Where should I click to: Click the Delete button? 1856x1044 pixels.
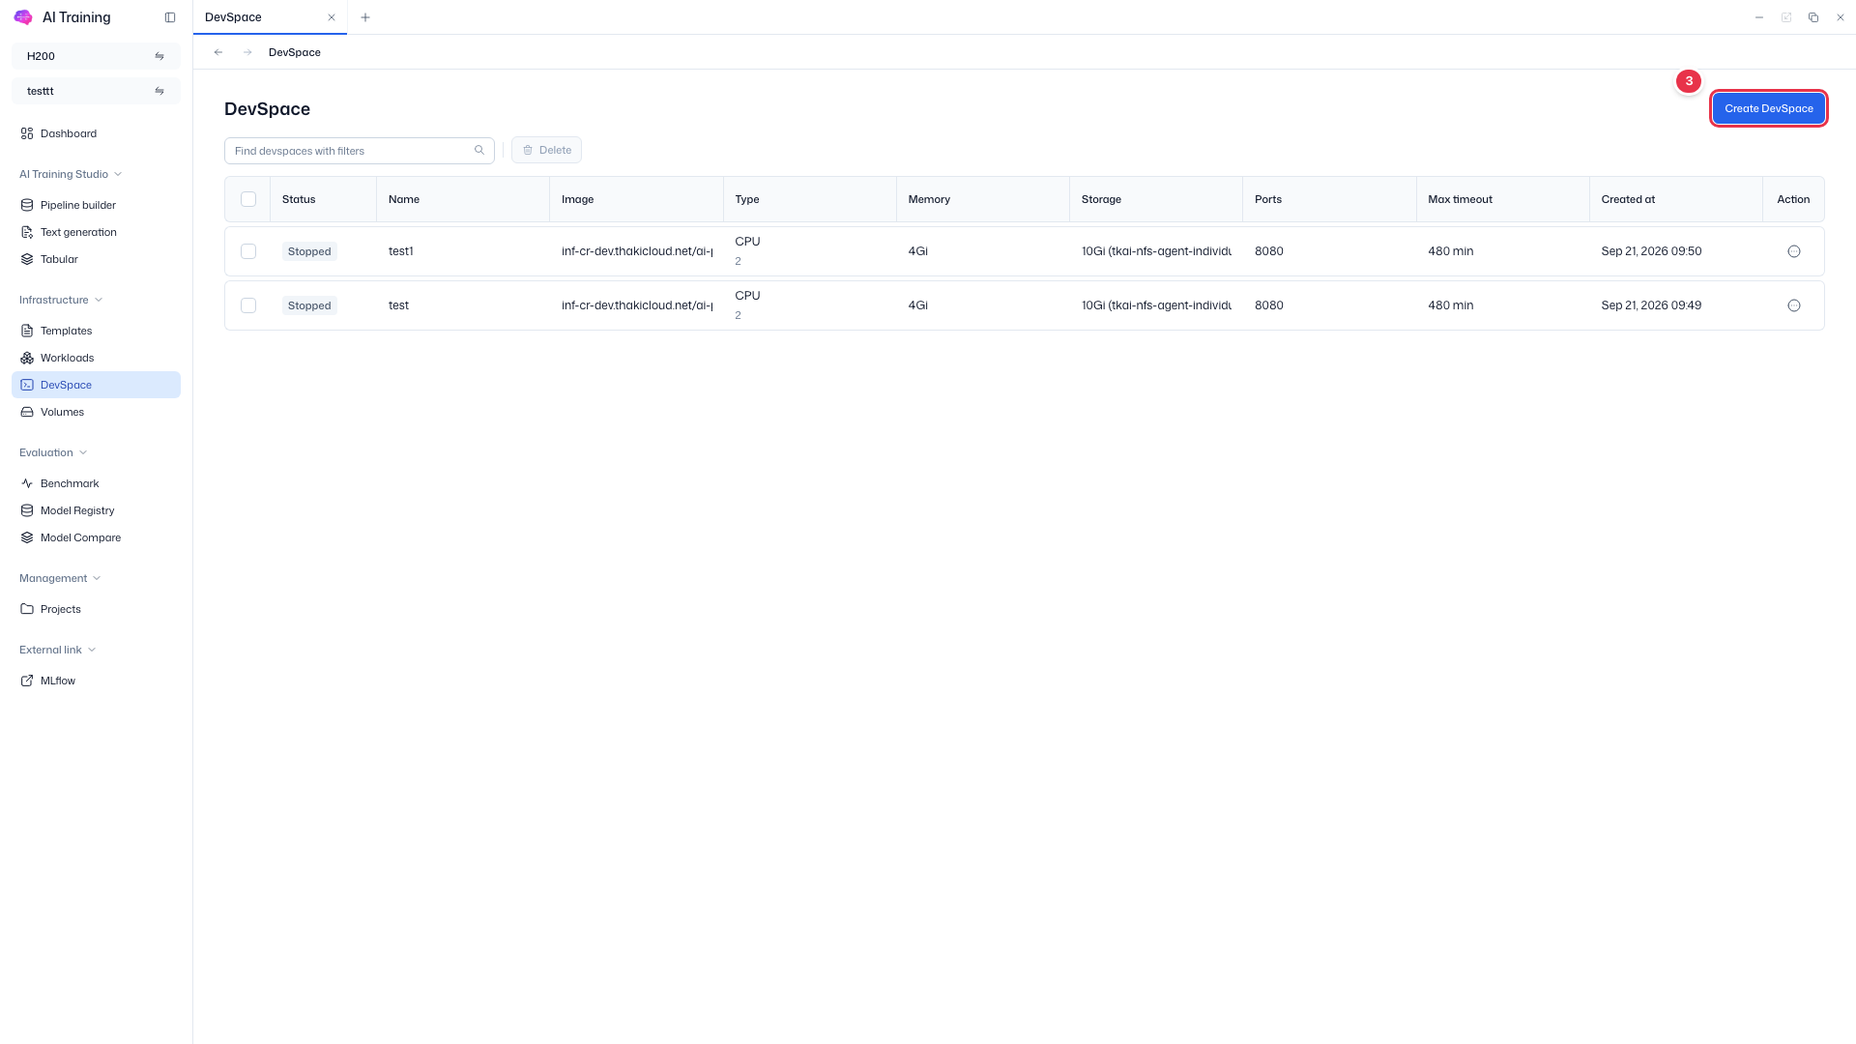pos(546,150)
